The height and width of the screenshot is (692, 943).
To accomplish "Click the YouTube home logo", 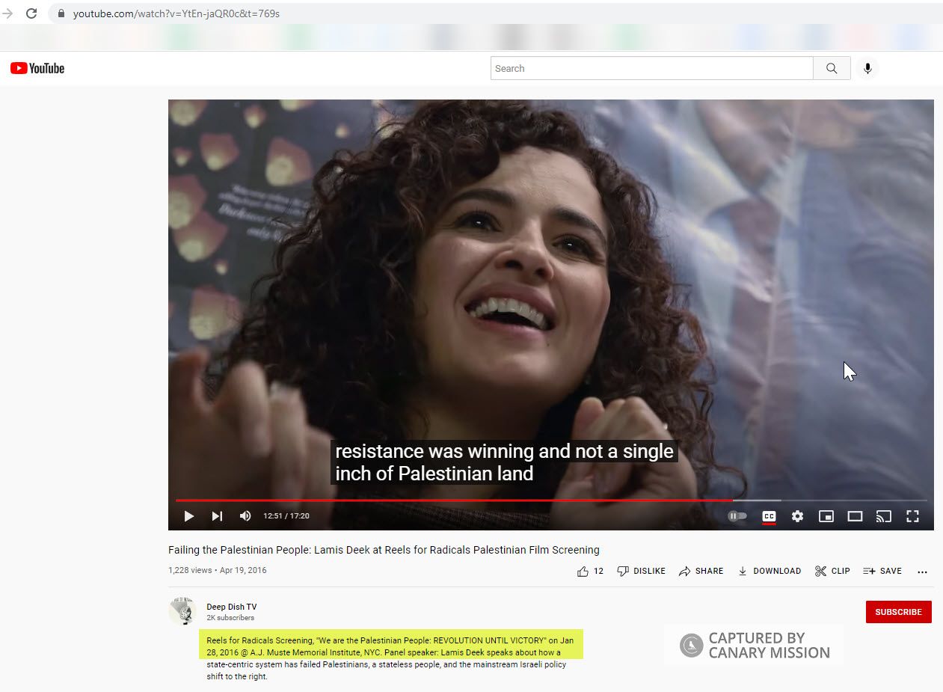I will click(37, 68).
